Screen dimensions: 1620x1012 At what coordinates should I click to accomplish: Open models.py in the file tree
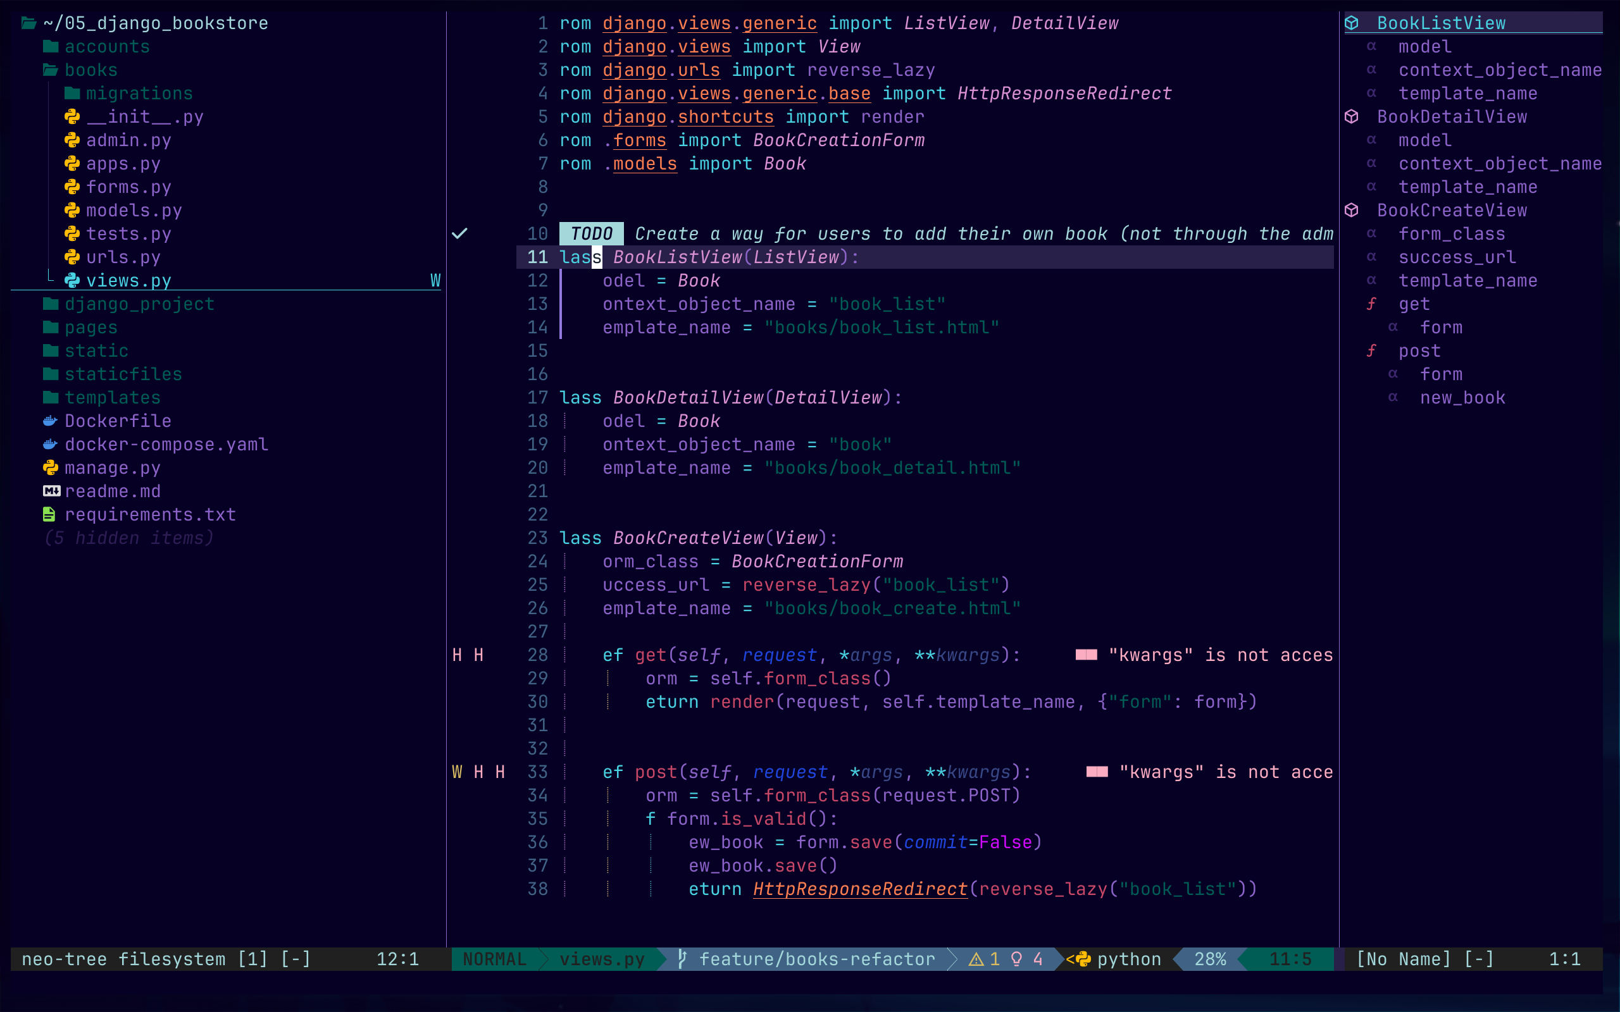point(134,211)
